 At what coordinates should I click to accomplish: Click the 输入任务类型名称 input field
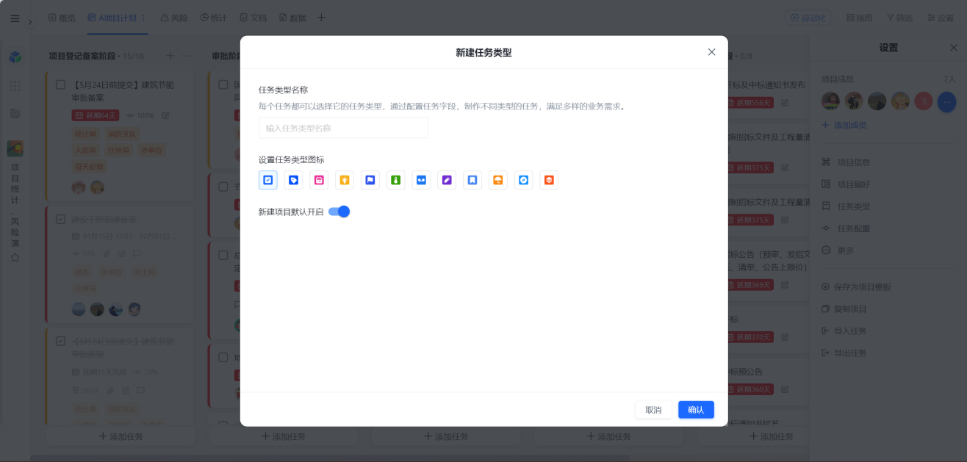click(x=343, y=128)
